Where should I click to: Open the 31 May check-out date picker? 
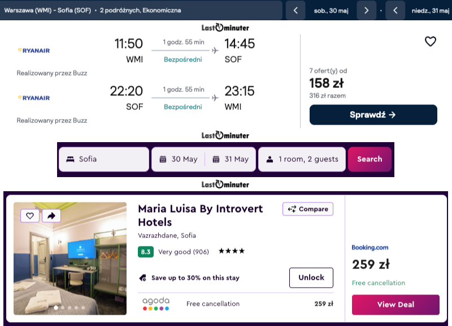231,159
